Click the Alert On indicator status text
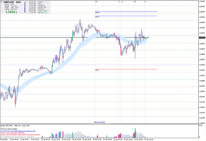 17,126
